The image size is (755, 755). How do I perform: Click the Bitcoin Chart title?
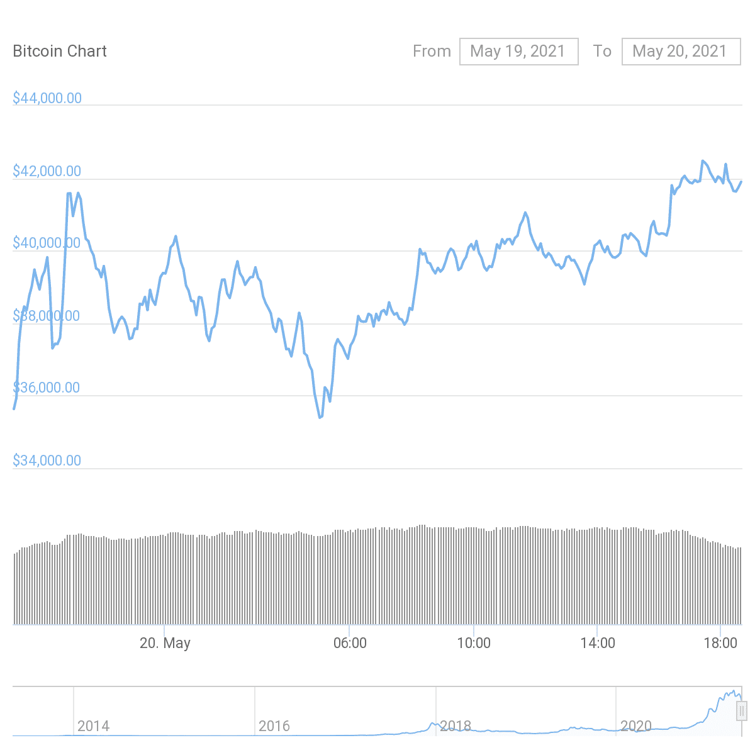[x=60, y=52]
